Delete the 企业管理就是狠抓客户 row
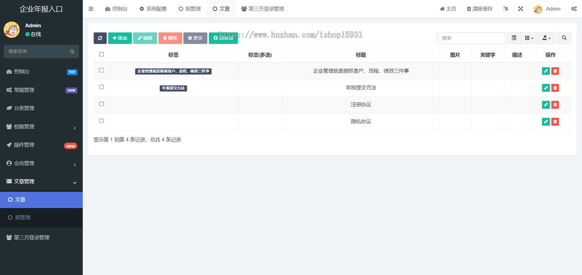Viewport: 582px width, 275px height. click(555, 71)
